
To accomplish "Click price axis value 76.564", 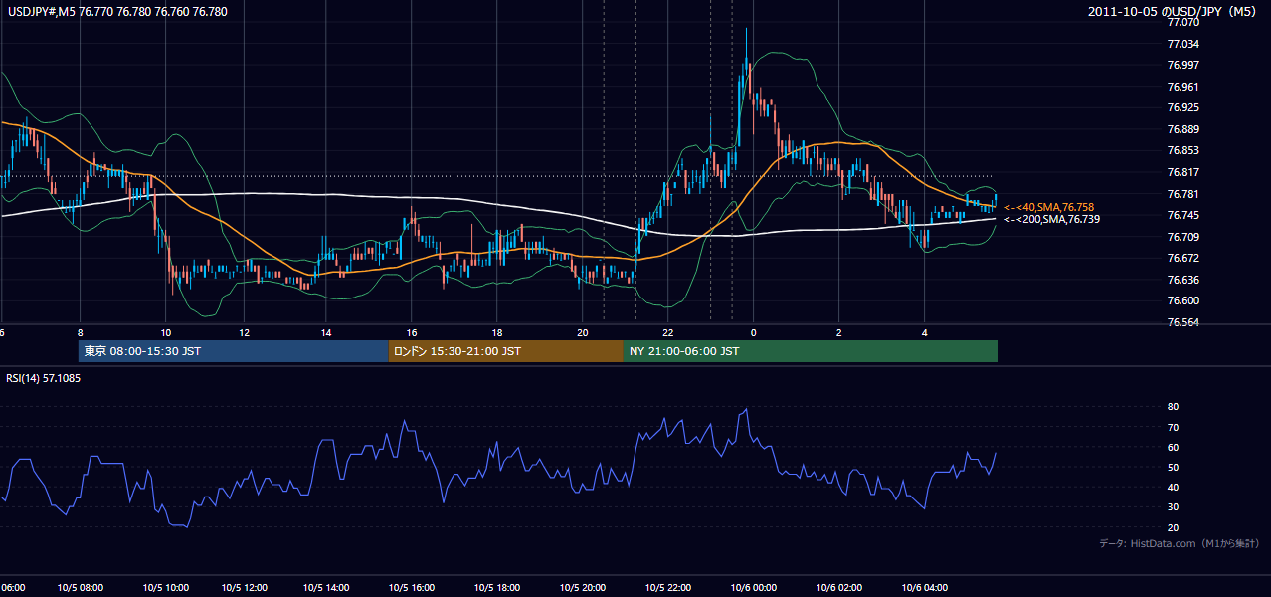I will click(1183, 322).
